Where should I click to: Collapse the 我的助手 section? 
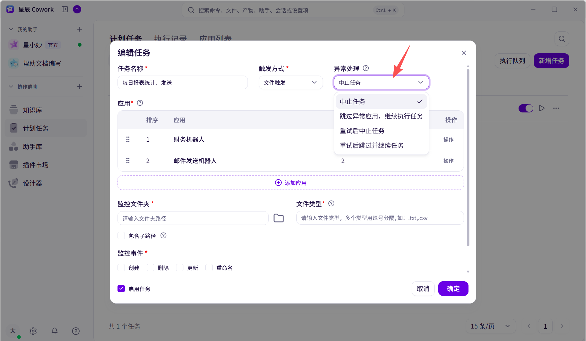coord(11,29)
